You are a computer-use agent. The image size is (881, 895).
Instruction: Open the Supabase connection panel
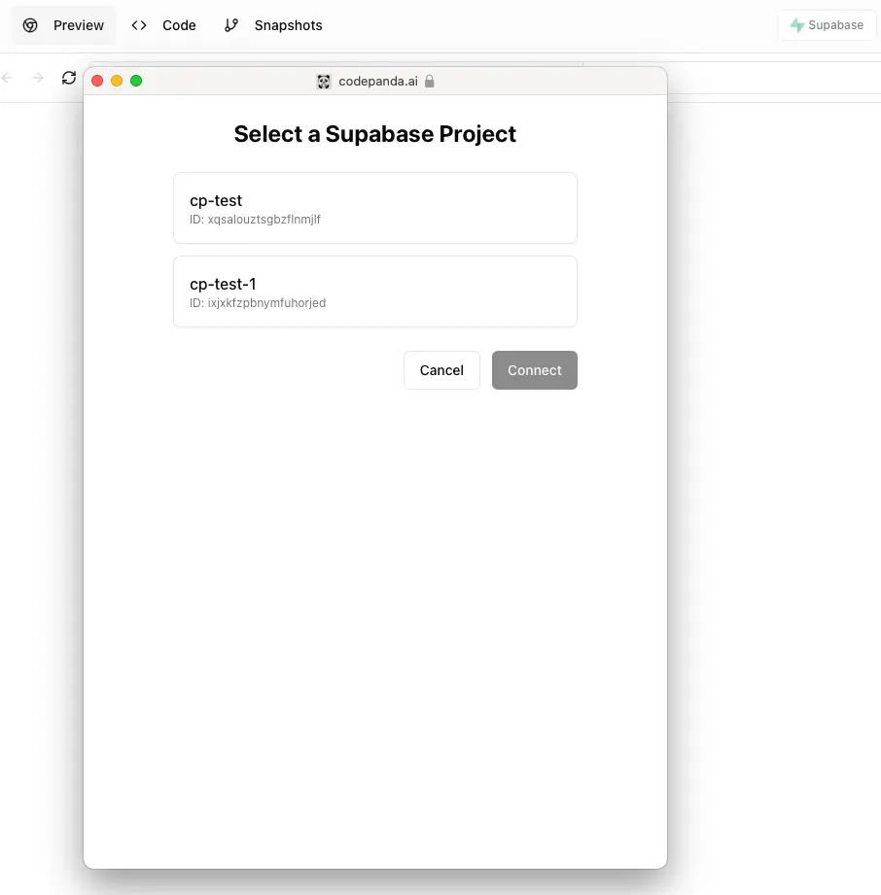826,25
